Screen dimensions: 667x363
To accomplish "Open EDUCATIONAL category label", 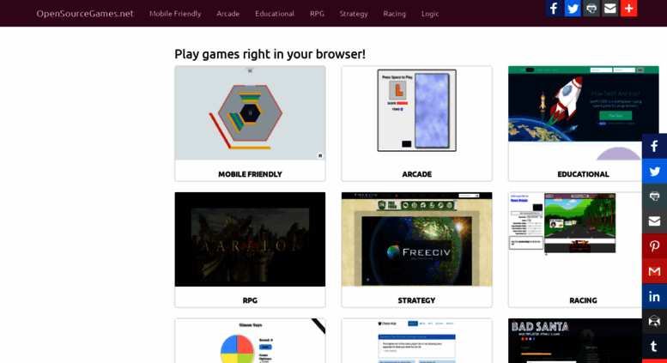I will click(x=583, y=174).
